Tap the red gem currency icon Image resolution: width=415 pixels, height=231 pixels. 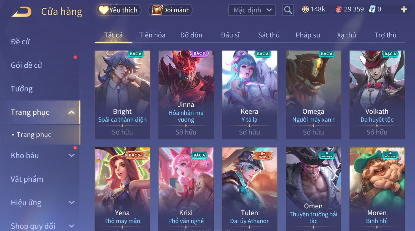(339, 10)
